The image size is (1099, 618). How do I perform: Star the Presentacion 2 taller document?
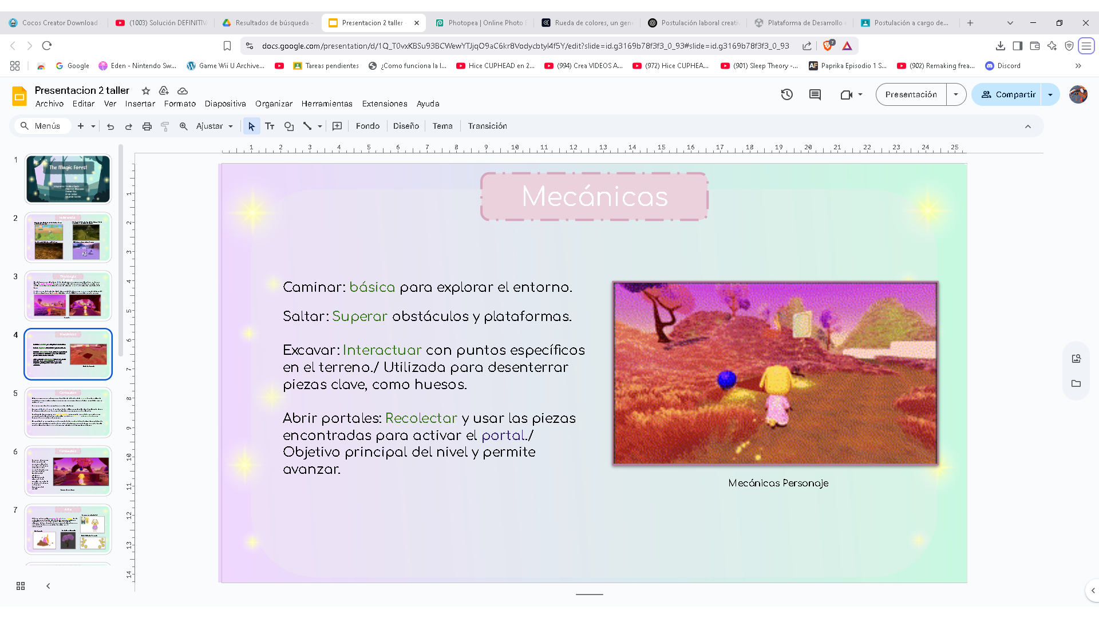click(146, 91)
